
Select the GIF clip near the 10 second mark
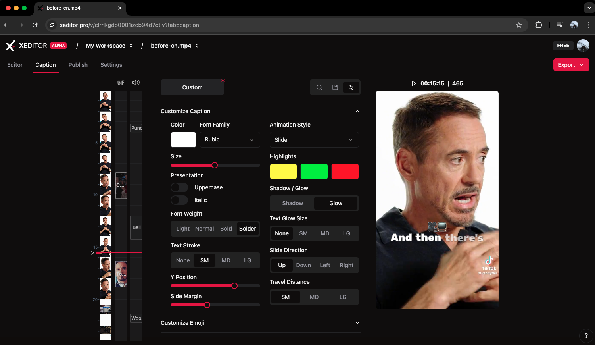click(x=121, y=185)
